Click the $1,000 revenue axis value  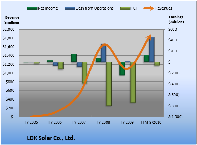(x=9, y=73)
